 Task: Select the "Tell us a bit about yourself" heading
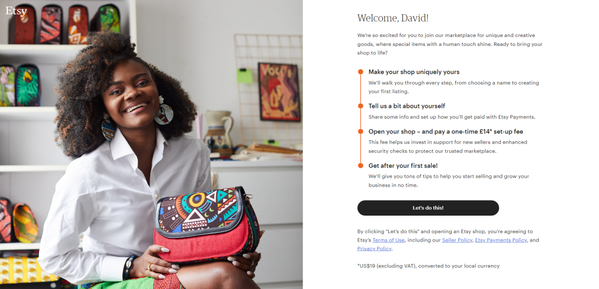[x=406, y=106]
